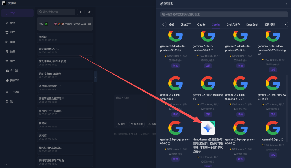291x168 pixels.
Task: Open conversation 滚动字幕HTML示例
Action: coord(65,75)
